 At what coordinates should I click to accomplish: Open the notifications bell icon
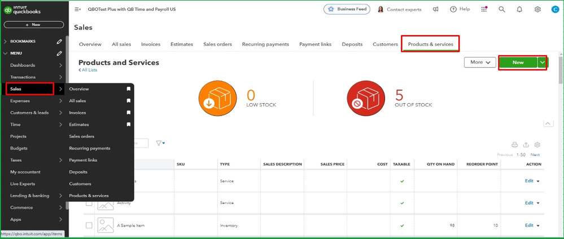point(519,10)
